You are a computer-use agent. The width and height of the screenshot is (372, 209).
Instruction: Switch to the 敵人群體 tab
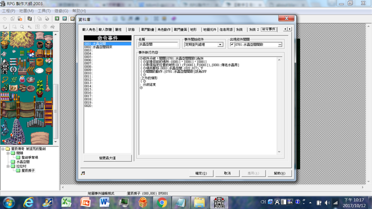tap(105, 30)
